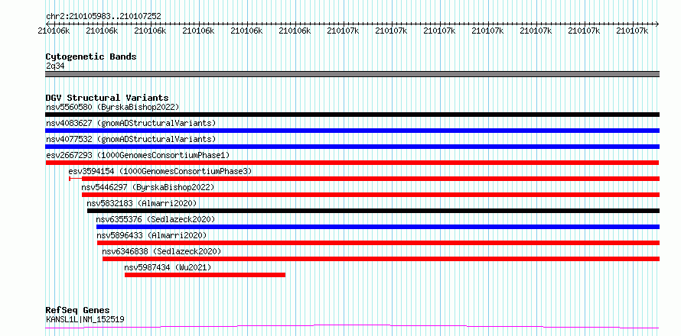Open esv3594154 (1000GenomesConsortiumPhase3) label

160,171
